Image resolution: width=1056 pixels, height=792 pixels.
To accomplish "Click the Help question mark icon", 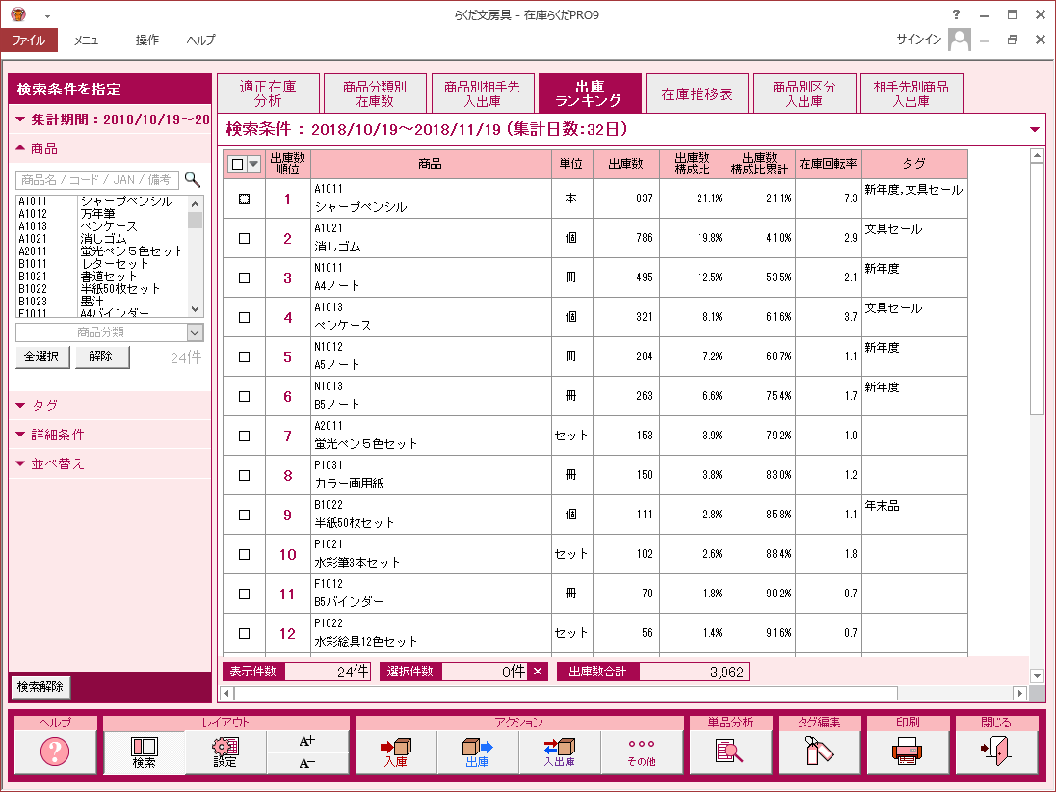I will coord(55,752).
